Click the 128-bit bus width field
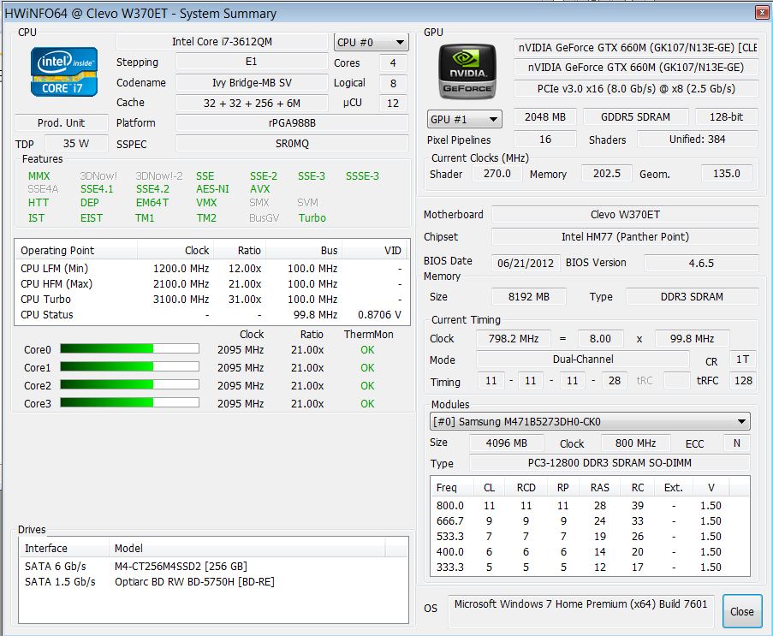This screenshot has height=636, width=773. [x=726, y=117]
